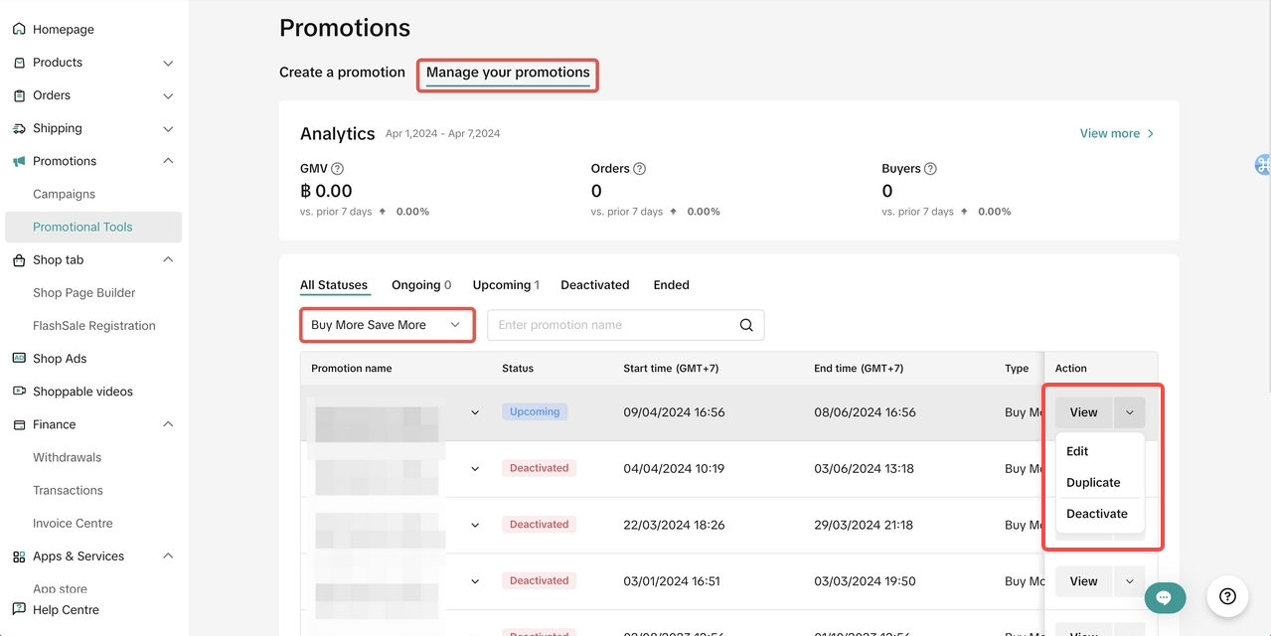The width and height of the screenshot is (1271, 636).
Task: Open the Buy More Save More dropdown
Action: click(x=386, y=325)
